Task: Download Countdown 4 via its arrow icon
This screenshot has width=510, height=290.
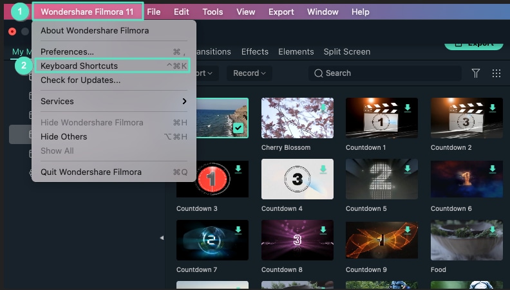Action: (323, 169)
